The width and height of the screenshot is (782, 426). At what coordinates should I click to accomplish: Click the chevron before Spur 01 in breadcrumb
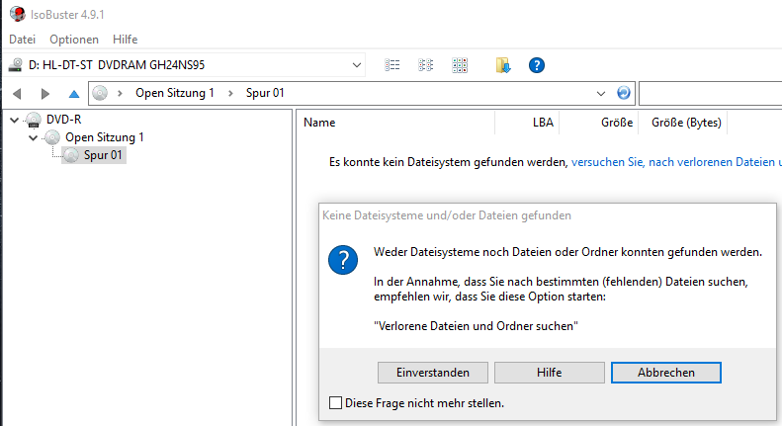coord(230,93)
